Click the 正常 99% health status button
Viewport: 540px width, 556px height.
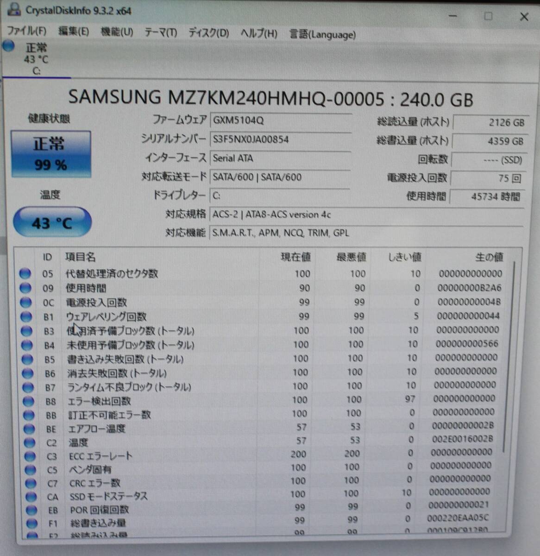pyautogui.click(x=51, y=153)
